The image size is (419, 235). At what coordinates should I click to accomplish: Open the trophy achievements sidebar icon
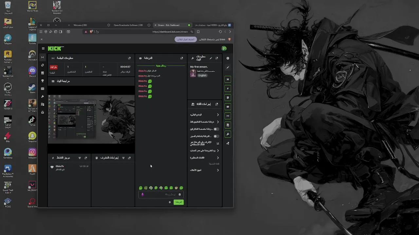pos(43,81)
